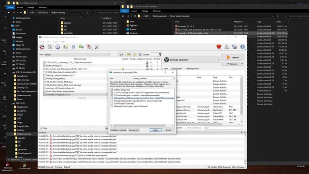The image size is (309, 174).
Task: Click refresh icon in Stalker Anomaly explorer address bar
Action: click(x=87, y=13)
